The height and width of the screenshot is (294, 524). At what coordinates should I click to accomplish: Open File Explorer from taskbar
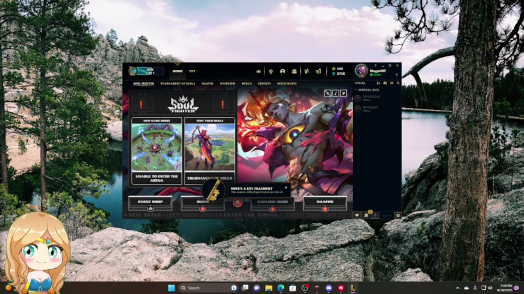point(269,288)
